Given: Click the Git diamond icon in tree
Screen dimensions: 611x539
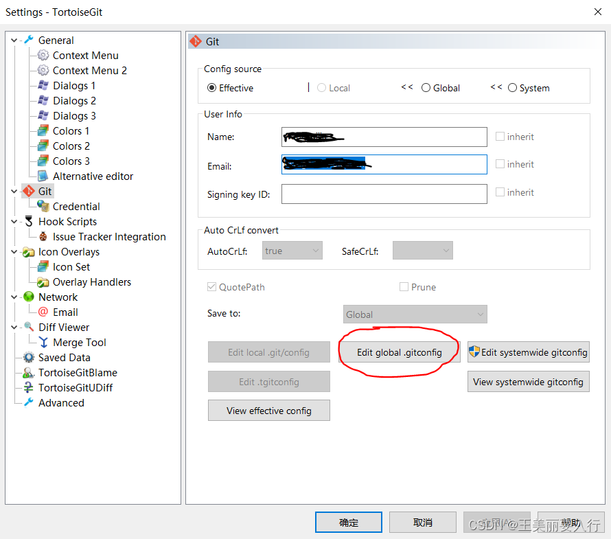Looking at the screenshot, I should (x=29, y=191).
